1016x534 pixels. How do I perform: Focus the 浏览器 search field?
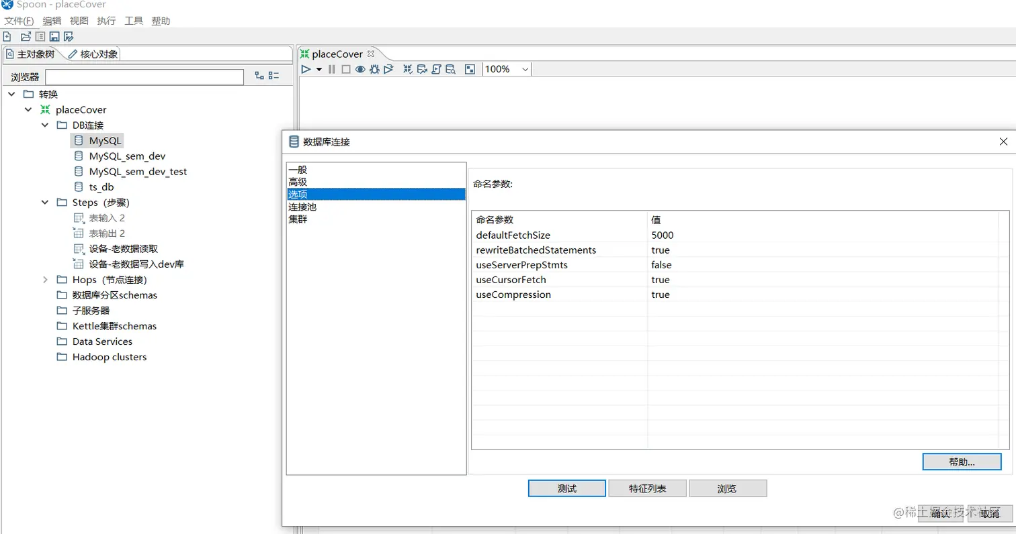[144, 77]
